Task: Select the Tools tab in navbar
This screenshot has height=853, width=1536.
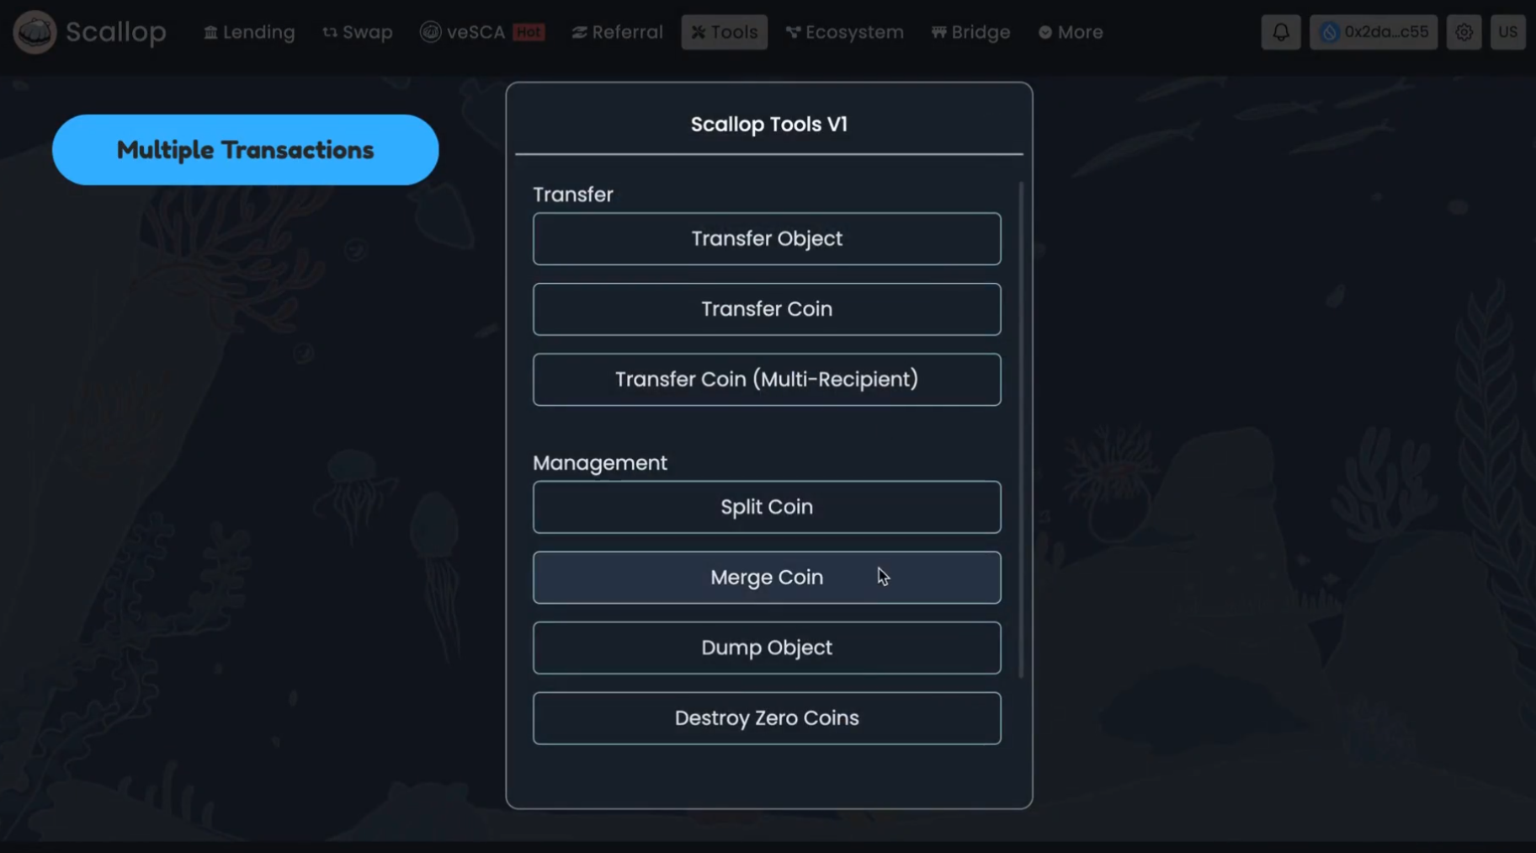Action: 724,33
